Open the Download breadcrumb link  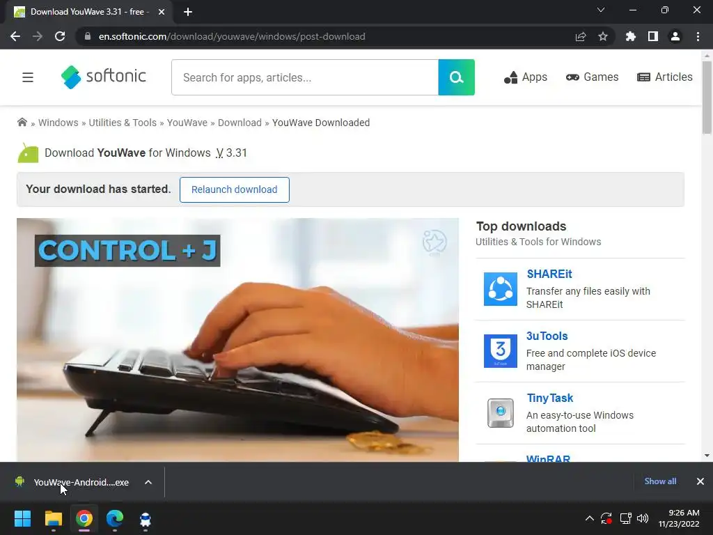click(x=240, y=123)
